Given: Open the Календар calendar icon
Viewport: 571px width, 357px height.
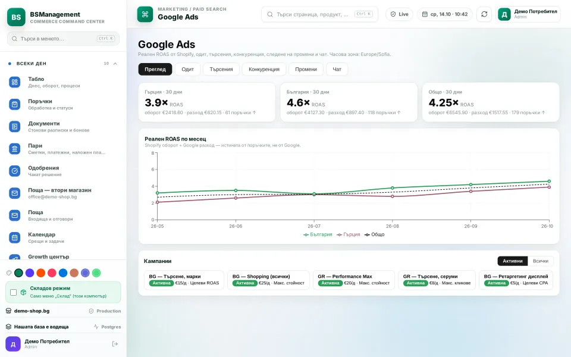Looking at the screenshot, I should pyautogui.click(x=14, y=237).
